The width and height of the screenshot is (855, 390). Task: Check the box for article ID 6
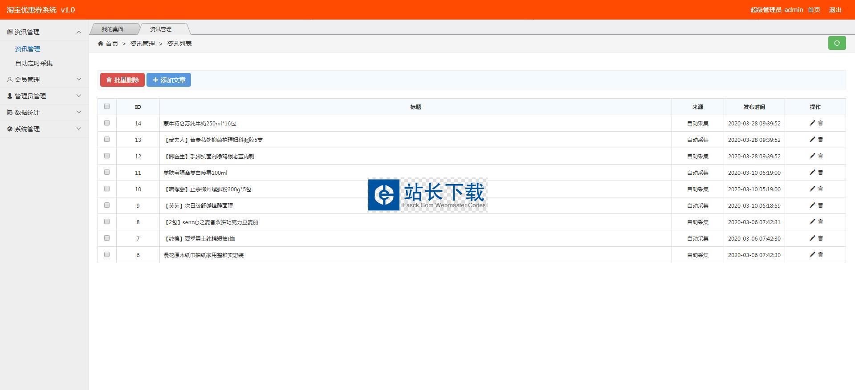coord(107,254)
